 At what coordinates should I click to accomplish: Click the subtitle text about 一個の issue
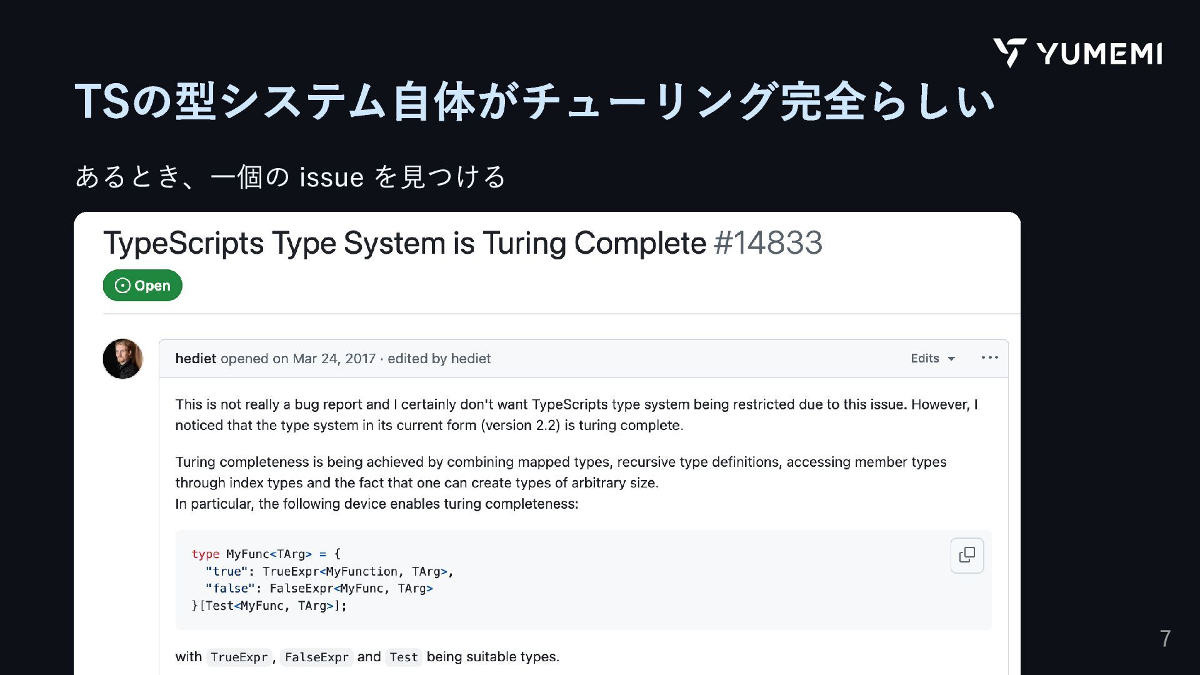290,177
